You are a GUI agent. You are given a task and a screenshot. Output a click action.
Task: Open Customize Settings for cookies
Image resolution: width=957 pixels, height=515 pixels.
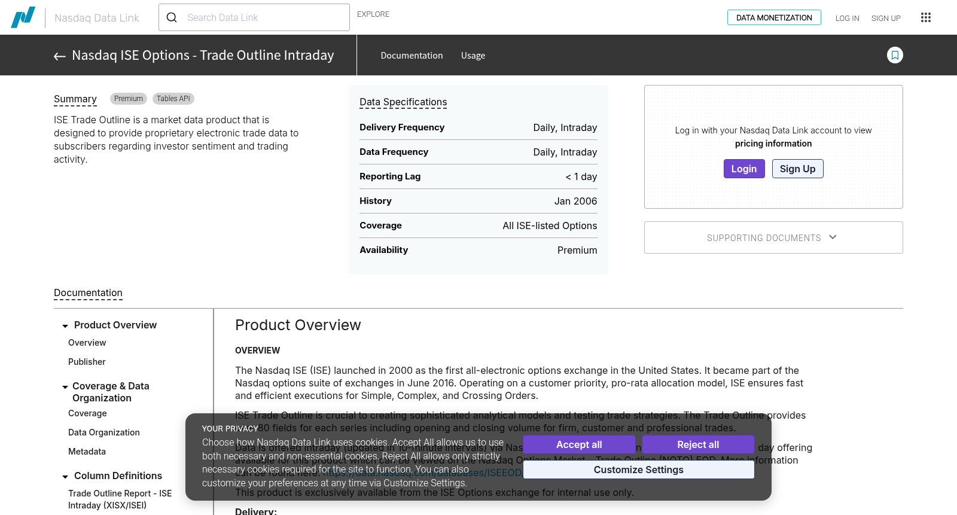coord(639,470)
